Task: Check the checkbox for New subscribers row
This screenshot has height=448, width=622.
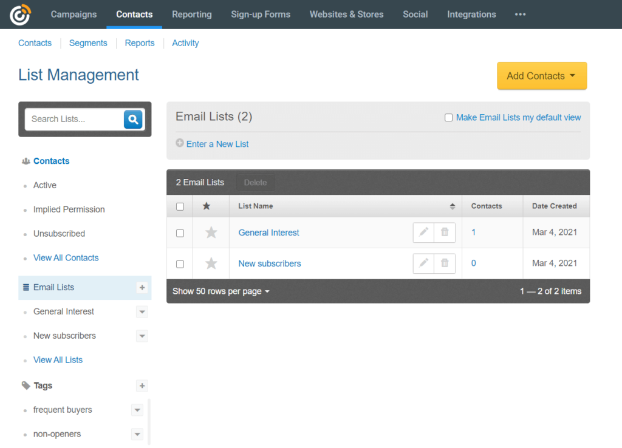Action: tap(179, 263)
